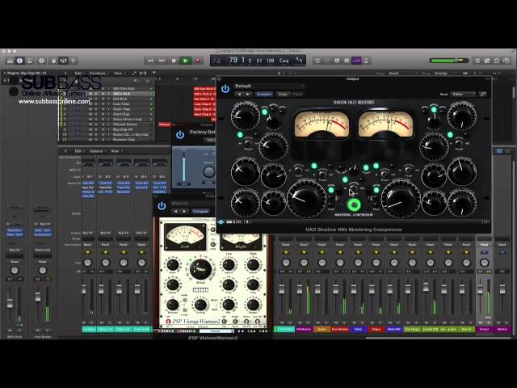This screenshot has height=388, width=517.
Task: Click the PreMaster channel volume fader
Action: (300, 289)
